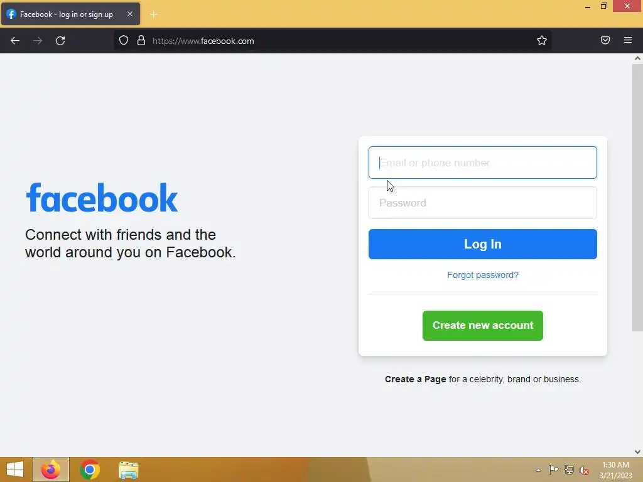
Task: Click the vertical scrollbar thumb
Action: pos(637,198)
